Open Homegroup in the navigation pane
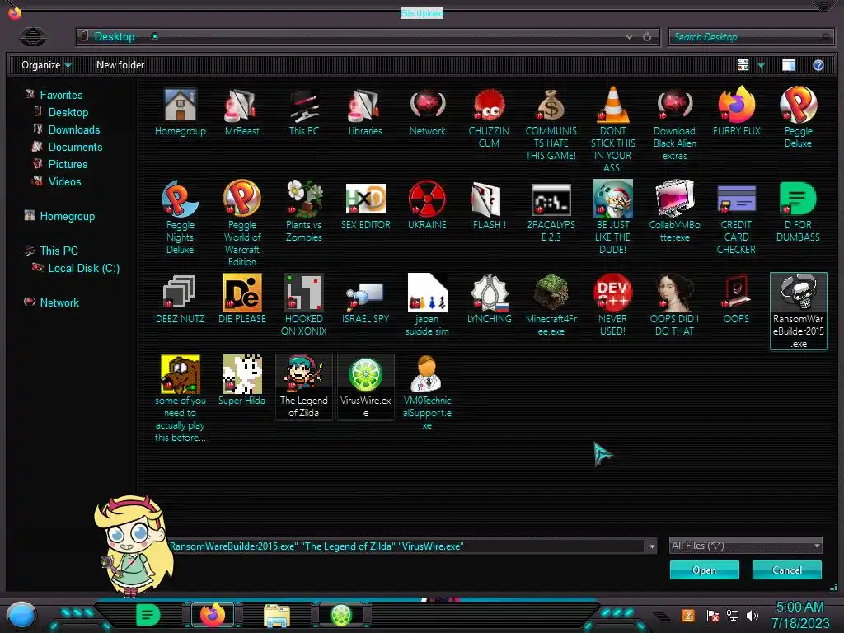This screenshot has width=844, height=633. (67, 217)
